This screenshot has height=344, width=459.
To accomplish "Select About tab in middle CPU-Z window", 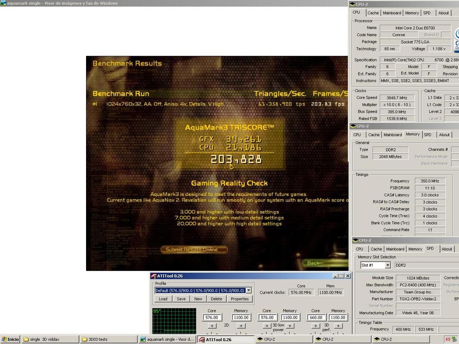I will [444, 135].
